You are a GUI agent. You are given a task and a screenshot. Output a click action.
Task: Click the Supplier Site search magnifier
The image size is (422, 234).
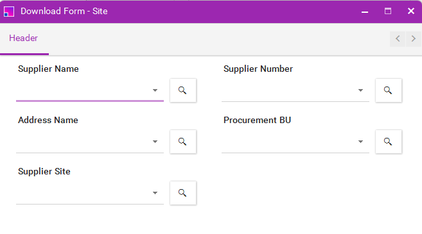point(183,193)
